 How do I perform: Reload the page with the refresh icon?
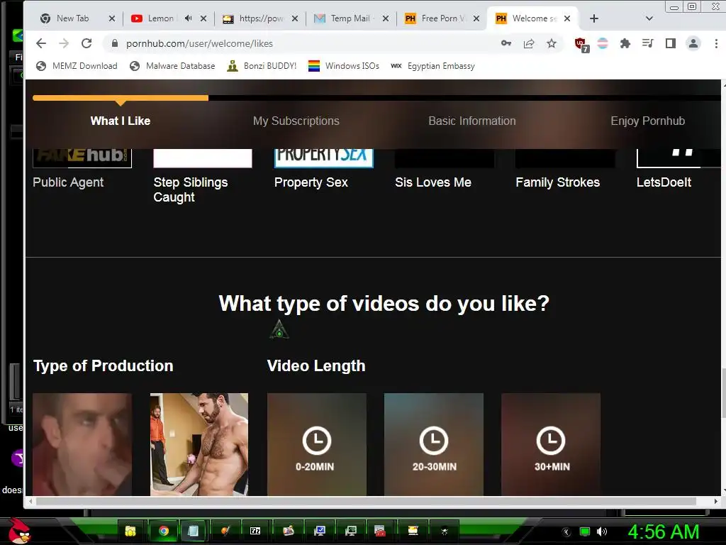[x=86, y=43]
